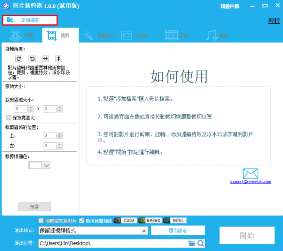Click the 添加檔案 add file button

(x=30, y=20)
